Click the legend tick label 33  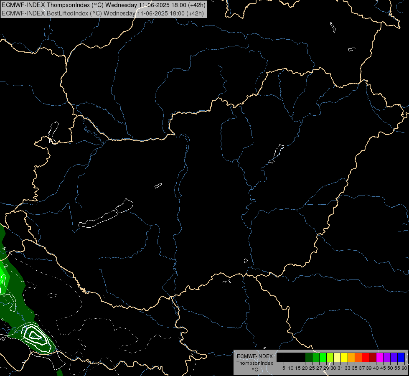(348, 368)
